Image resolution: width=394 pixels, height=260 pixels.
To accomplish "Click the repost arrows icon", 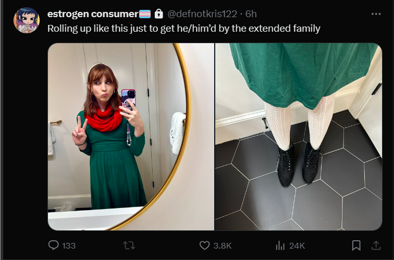I will 129,245.
